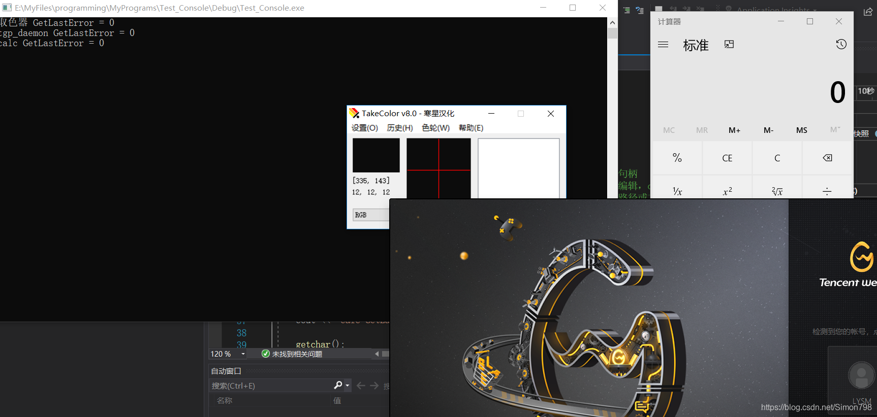Click line number 38 in editor
Viewport: 877px width, 417px height.
pos(241,333)
